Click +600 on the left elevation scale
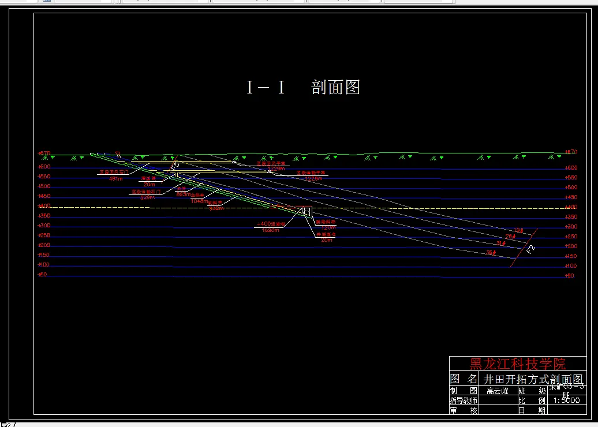Viewport: 598px width, 427px height. 44,167
